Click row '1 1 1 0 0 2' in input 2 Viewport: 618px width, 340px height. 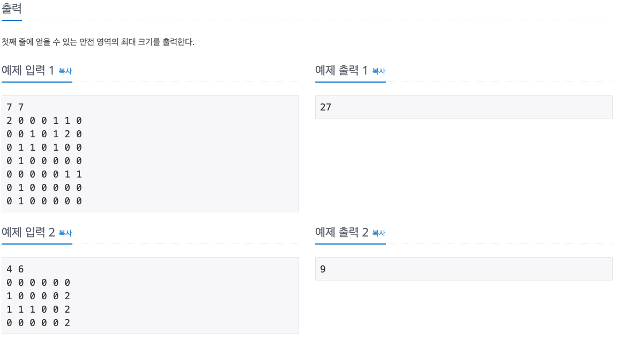38,309
